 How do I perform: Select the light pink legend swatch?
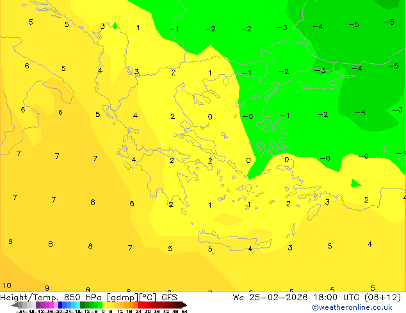pos(56,305)
